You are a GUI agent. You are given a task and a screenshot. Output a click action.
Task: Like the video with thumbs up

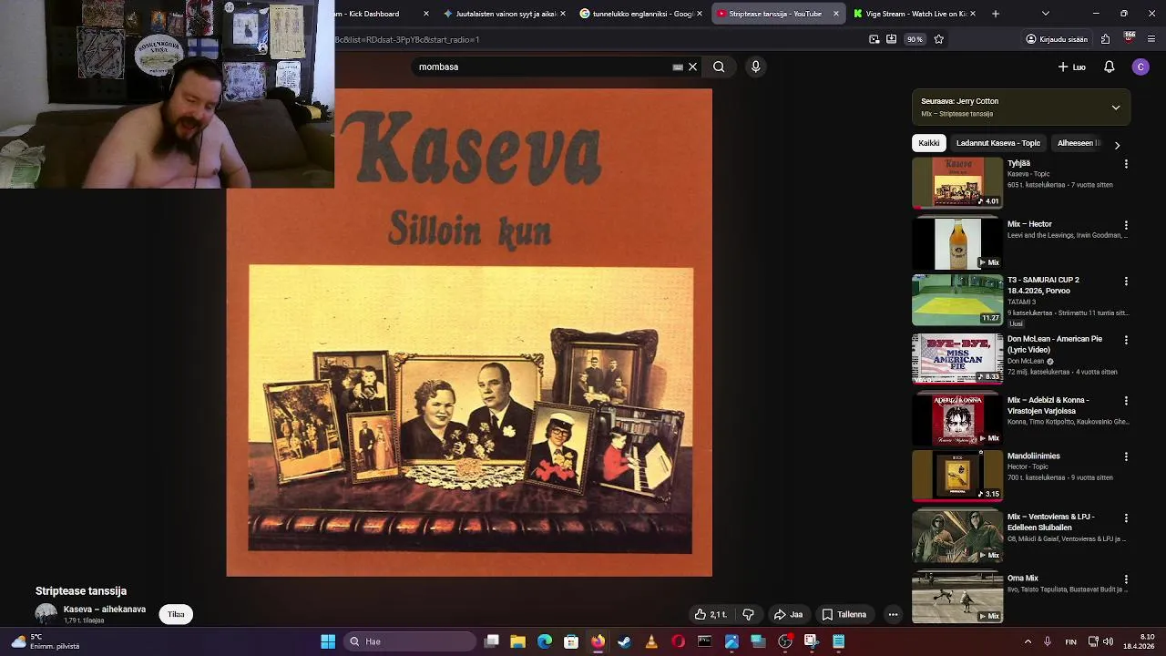(711, 614)
